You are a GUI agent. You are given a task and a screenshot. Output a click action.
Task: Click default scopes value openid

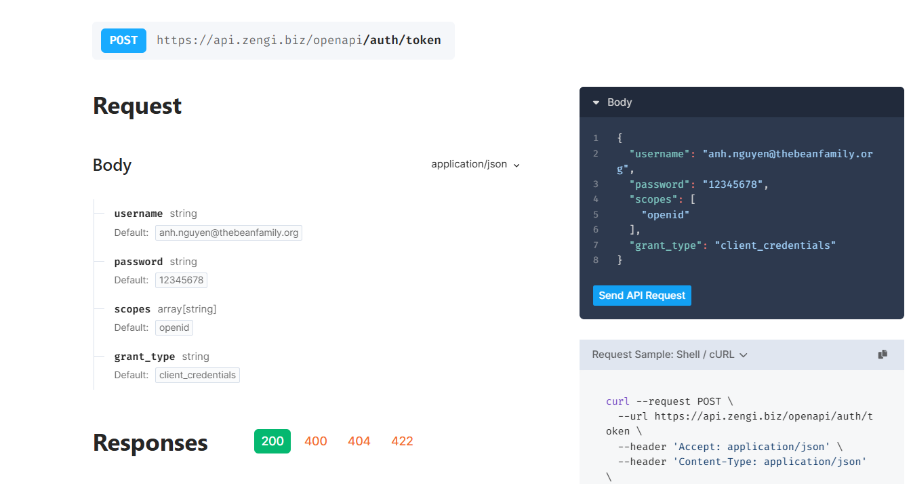(174, 327)
